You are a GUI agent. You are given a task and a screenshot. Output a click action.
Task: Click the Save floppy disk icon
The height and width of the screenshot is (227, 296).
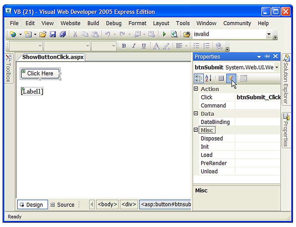(x=53, y=34)
